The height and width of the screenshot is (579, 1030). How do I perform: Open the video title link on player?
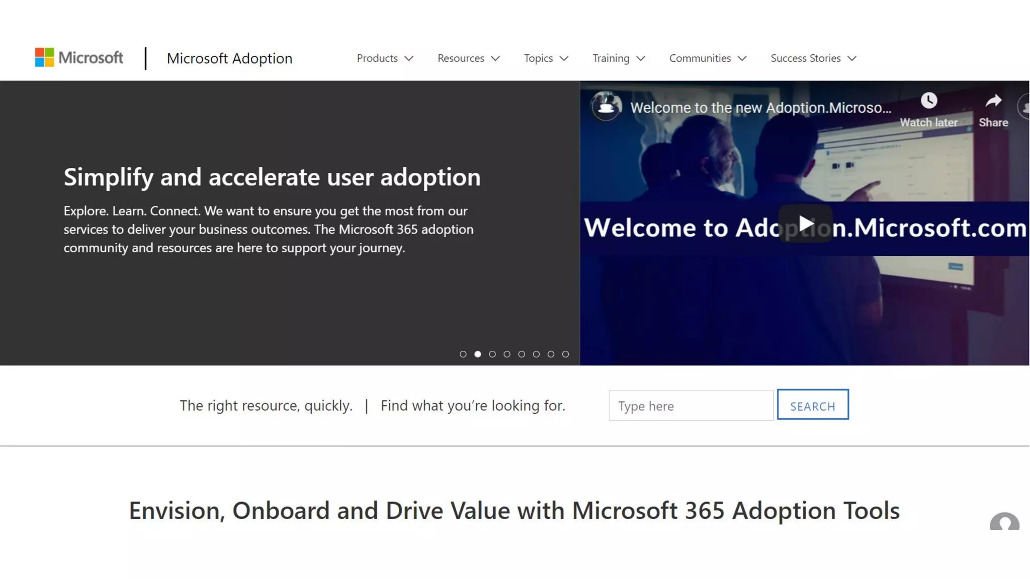point(760,108)
